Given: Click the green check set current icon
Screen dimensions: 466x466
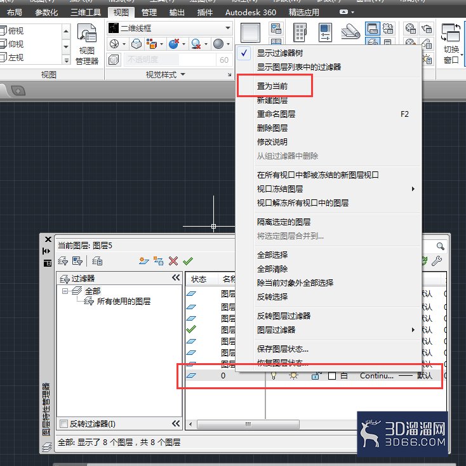Looking at the screenshot, I should (x=188, y=261).
